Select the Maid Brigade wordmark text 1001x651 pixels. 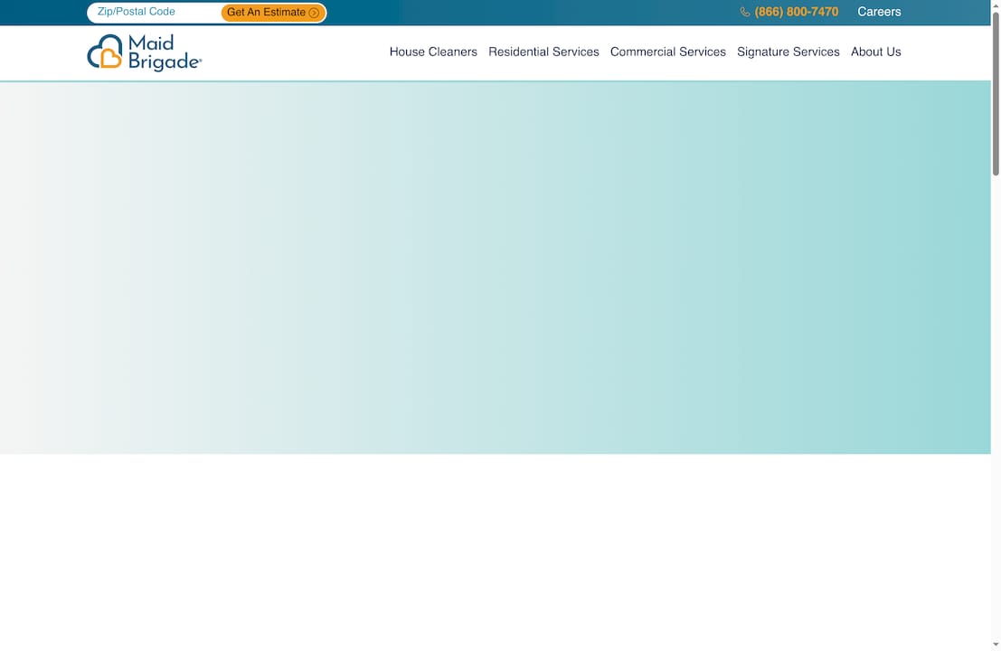click(164, 52)
